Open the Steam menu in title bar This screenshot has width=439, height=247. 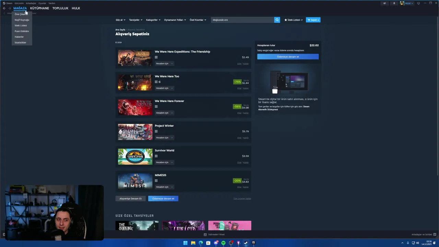tap(8, 3)
